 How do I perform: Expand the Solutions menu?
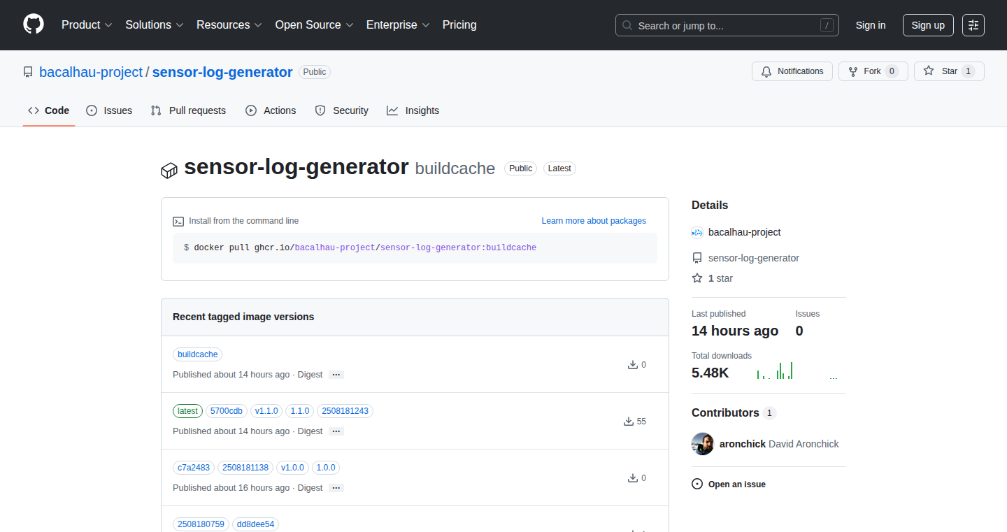pos(155,25)
